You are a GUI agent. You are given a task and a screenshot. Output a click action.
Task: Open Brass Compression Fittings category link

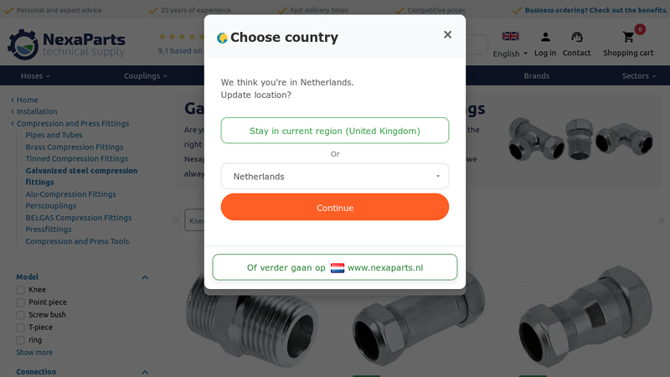pyautogui.click(x=75, y=147)
